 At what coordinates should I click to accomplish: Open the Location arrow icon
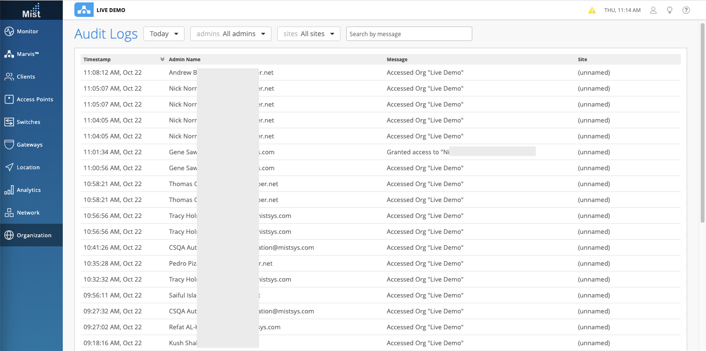click(9, 167)
